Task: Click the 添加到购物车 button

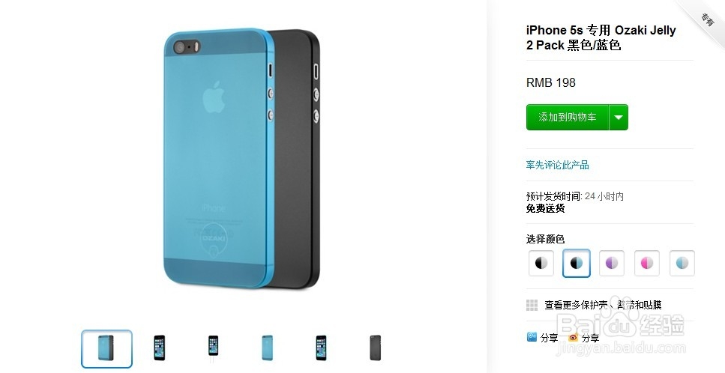Action: click(568, 118)
